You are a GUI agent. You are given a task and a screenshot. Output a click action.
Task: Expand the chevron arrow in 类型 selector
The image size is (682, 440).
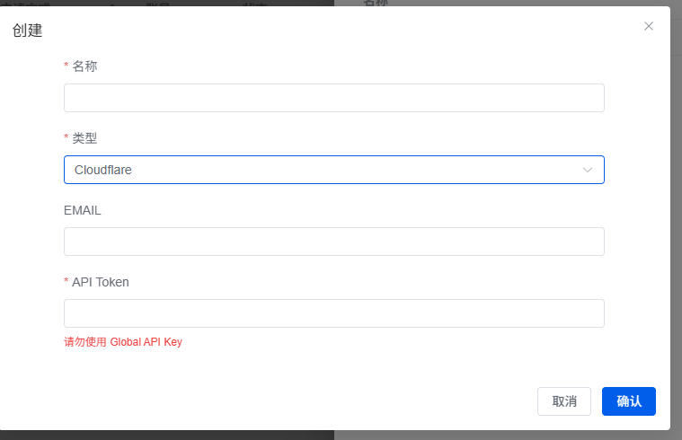[x=588, y=170]
